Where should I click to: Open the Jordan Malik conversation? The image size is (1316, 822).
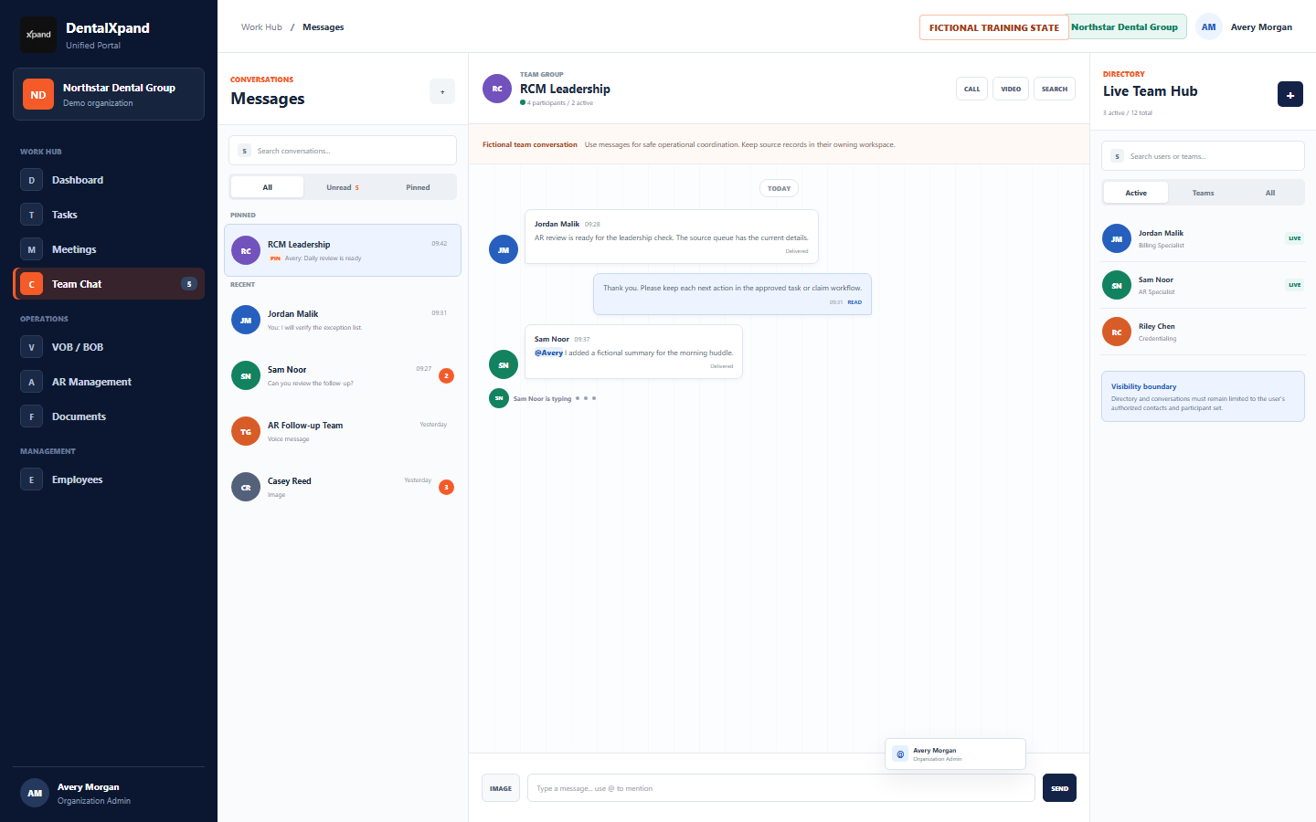click(x=343, y=320)
